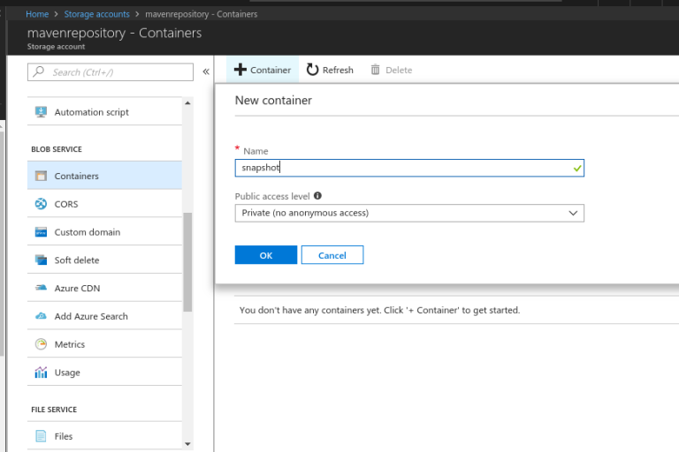This screenshot has height=452, width=679.
Task: Click the Delete toolbar label
Action: (x=399, y=70)
